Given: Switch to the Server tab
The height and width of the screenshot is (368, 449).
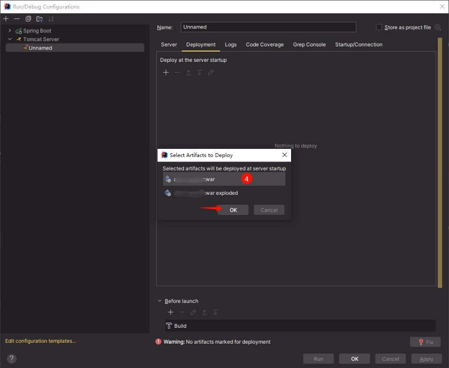Looking at the screenshot, I should pyautogui.click(x=169, y=44).
